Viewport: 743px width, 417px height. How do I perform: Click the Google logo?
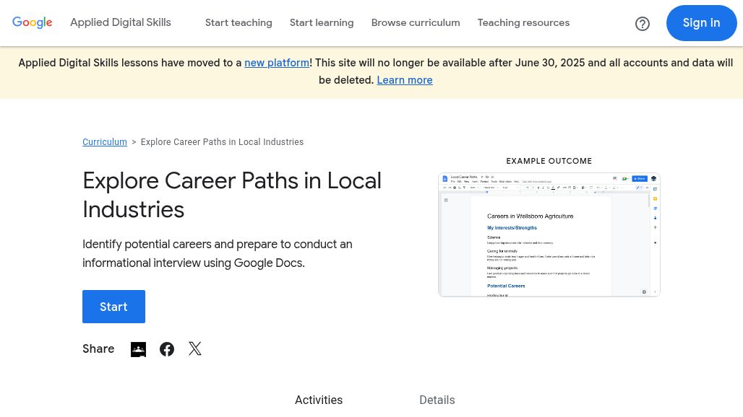(33, 22)
